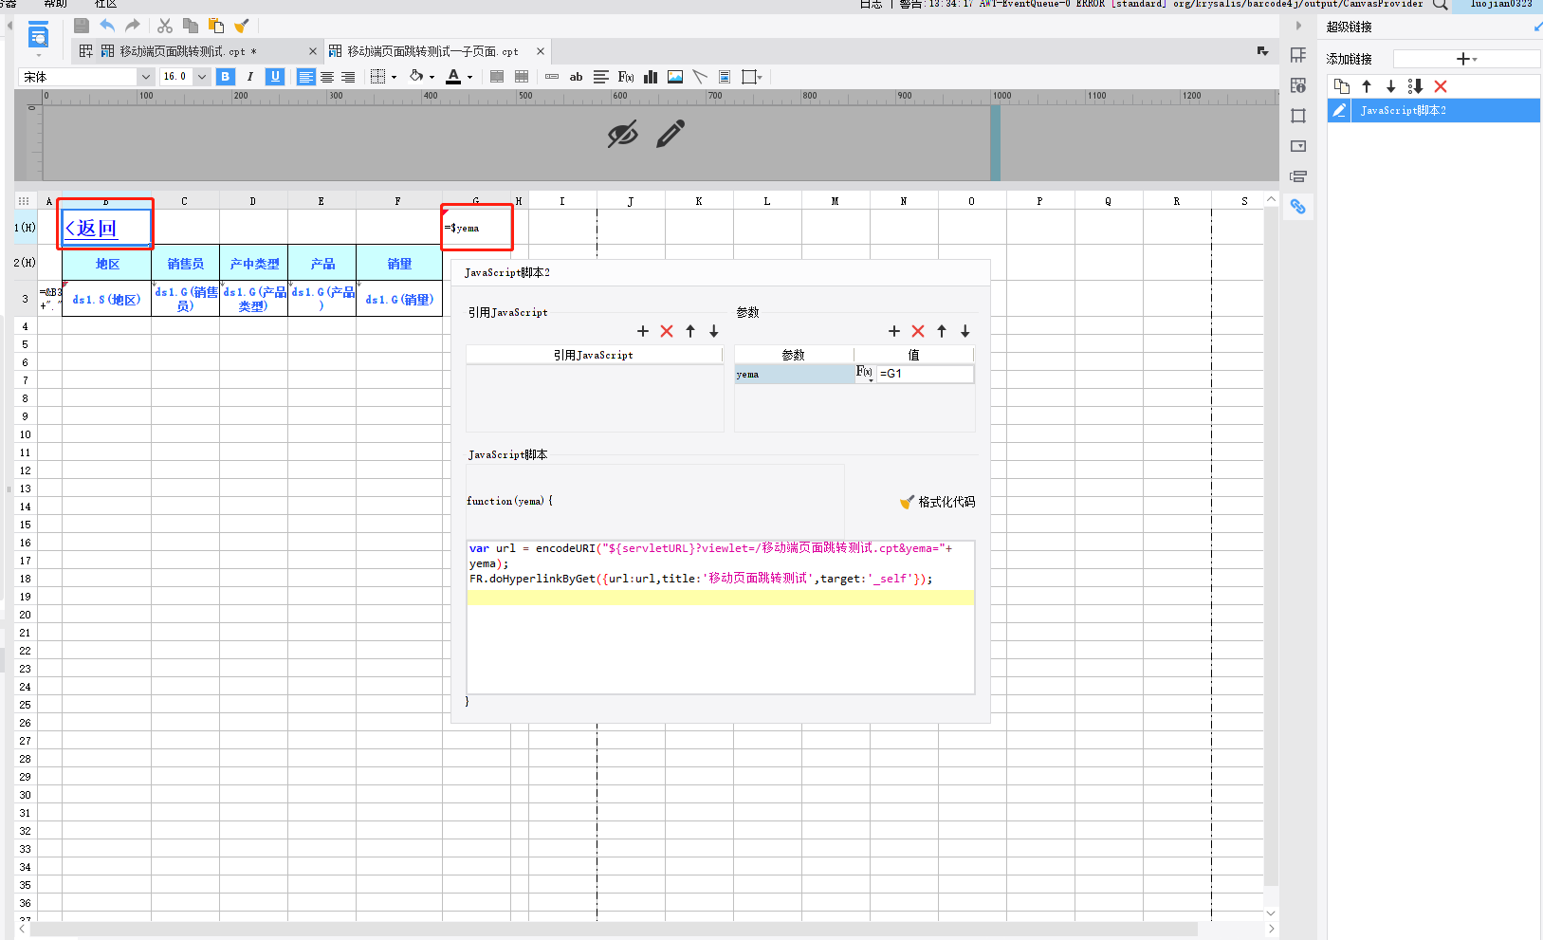Screen dimensions: 1543x940
Task: Paste from the clipboard
Action: [x=216, y=26]
